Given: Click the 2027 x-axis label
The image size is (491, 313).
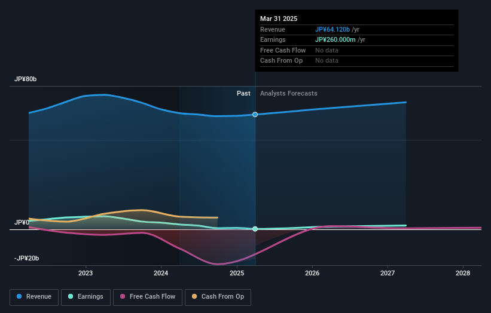Looking at the screenshot, I should click(388, 274).
